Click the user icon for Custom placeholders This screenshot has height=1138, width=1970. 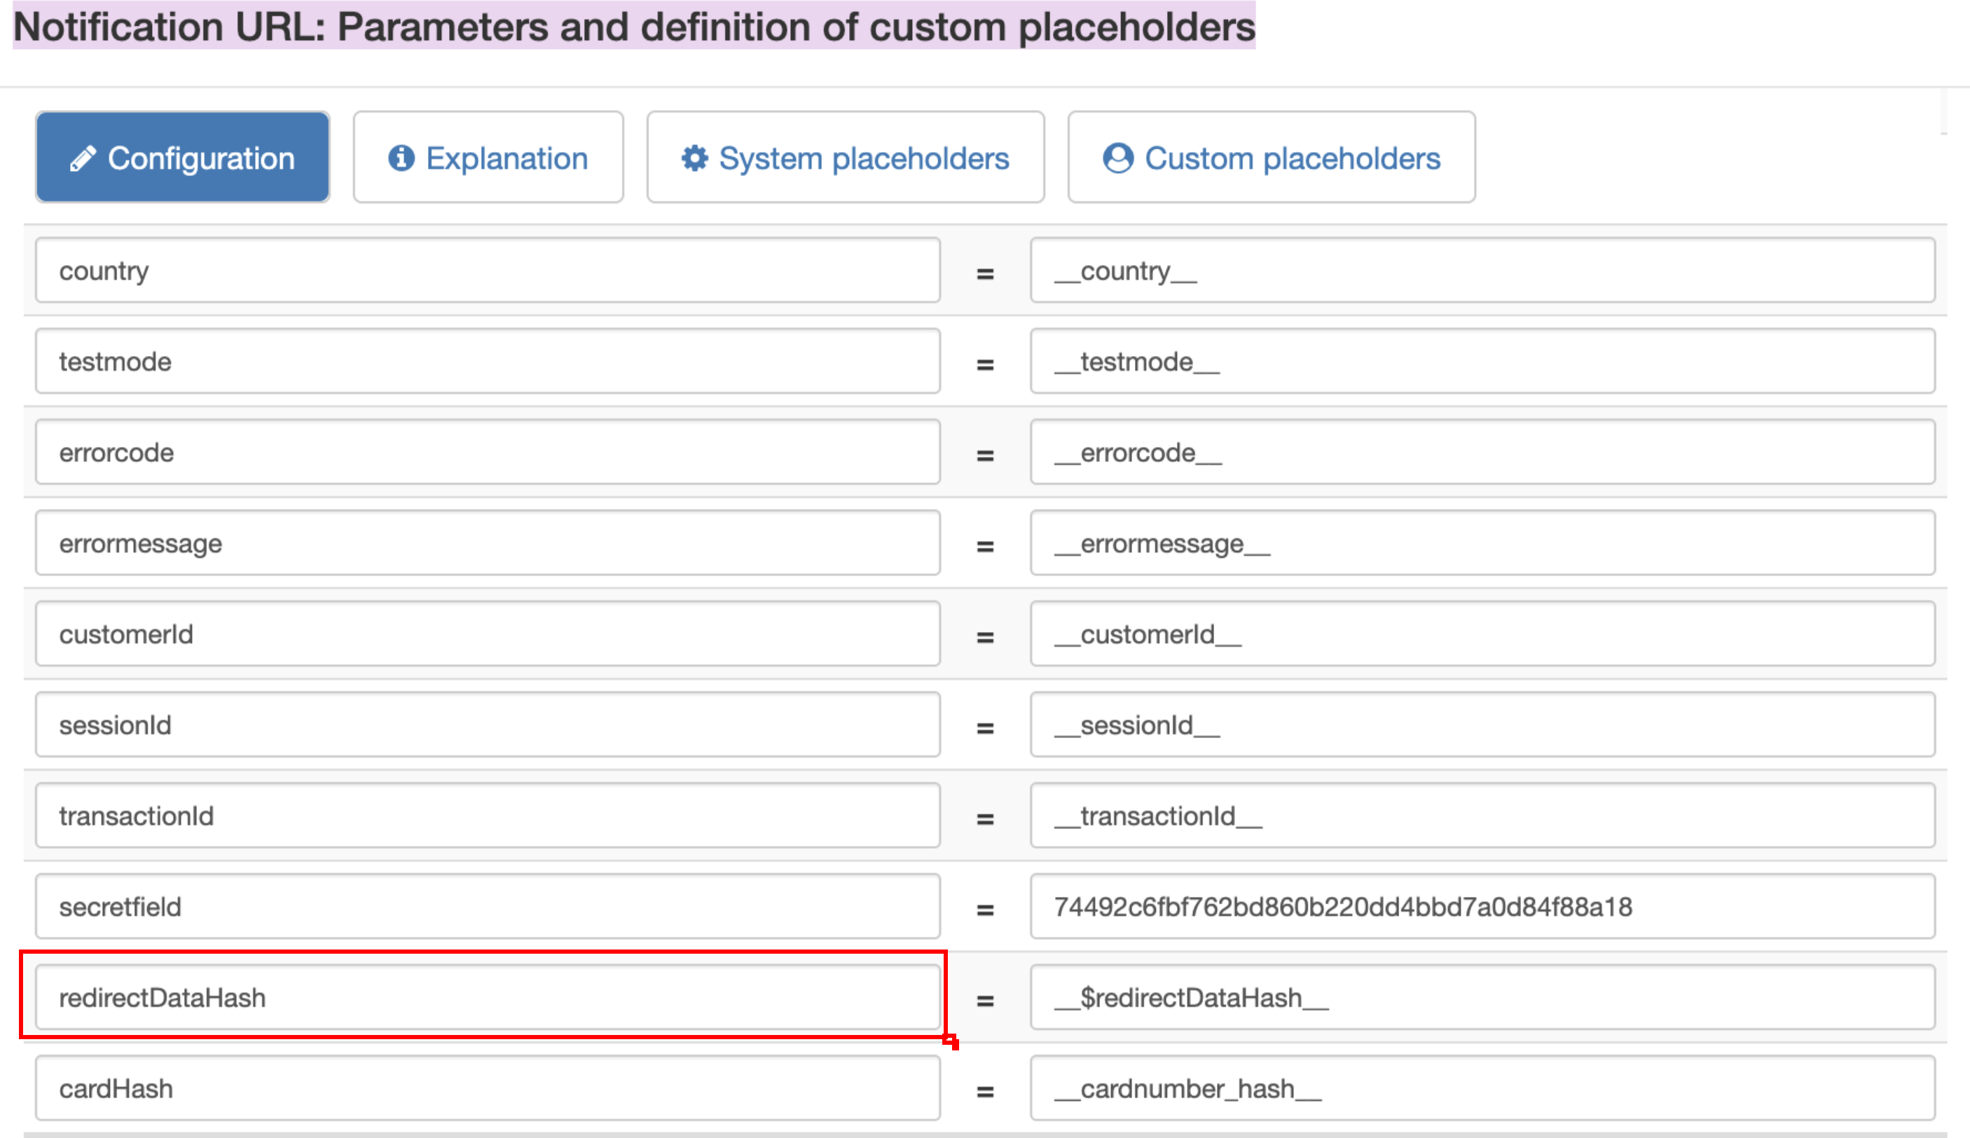click(x=1117, y=158)
